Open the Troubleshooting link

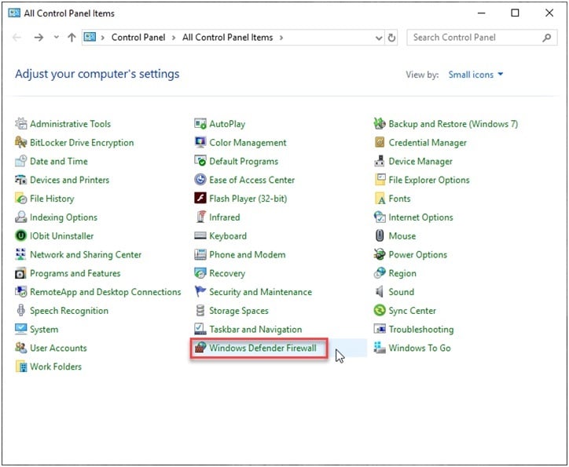[421, 329]
